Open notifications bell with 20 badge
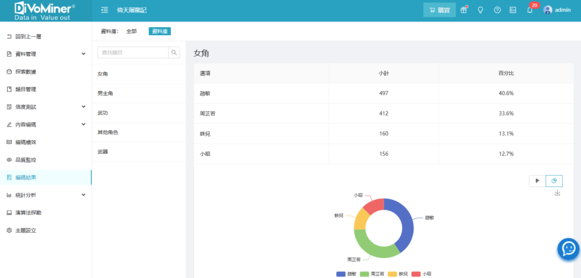The width and height of the screenshot is (581, 278). (x=529, y=10)
